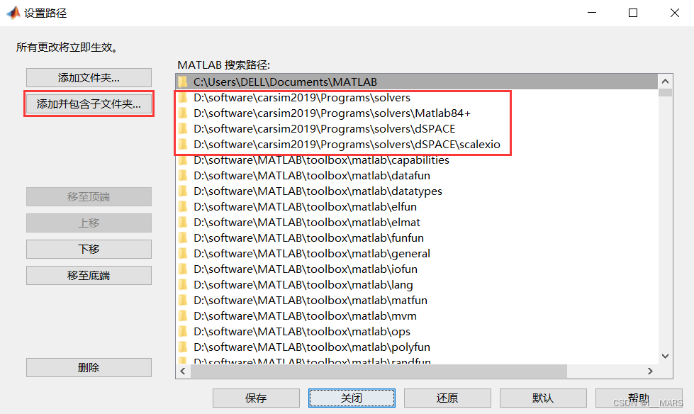The height and width of the screenshot is (414, 694).
Task: Select the toolbox\matlab\iofun path row
Action: tap(417, 269)
